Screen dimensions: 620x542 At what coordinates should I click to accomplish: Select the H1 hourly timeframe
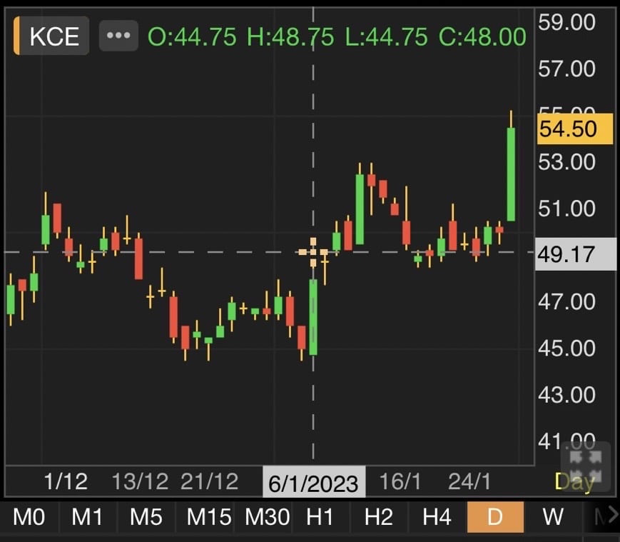coord(319,516)
